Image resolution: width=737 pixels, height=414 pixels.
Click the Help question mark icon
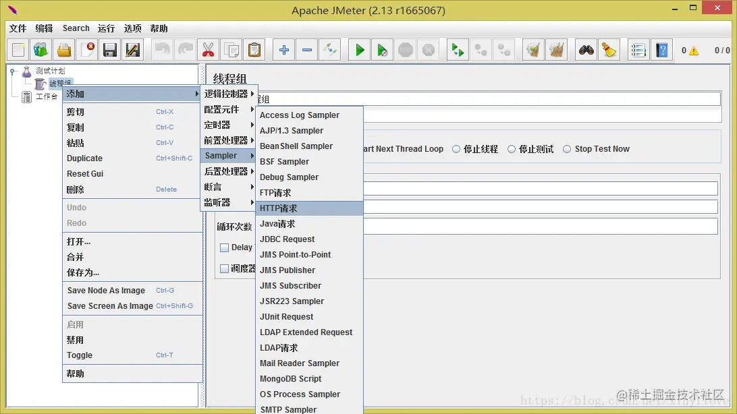click(662, 50)
